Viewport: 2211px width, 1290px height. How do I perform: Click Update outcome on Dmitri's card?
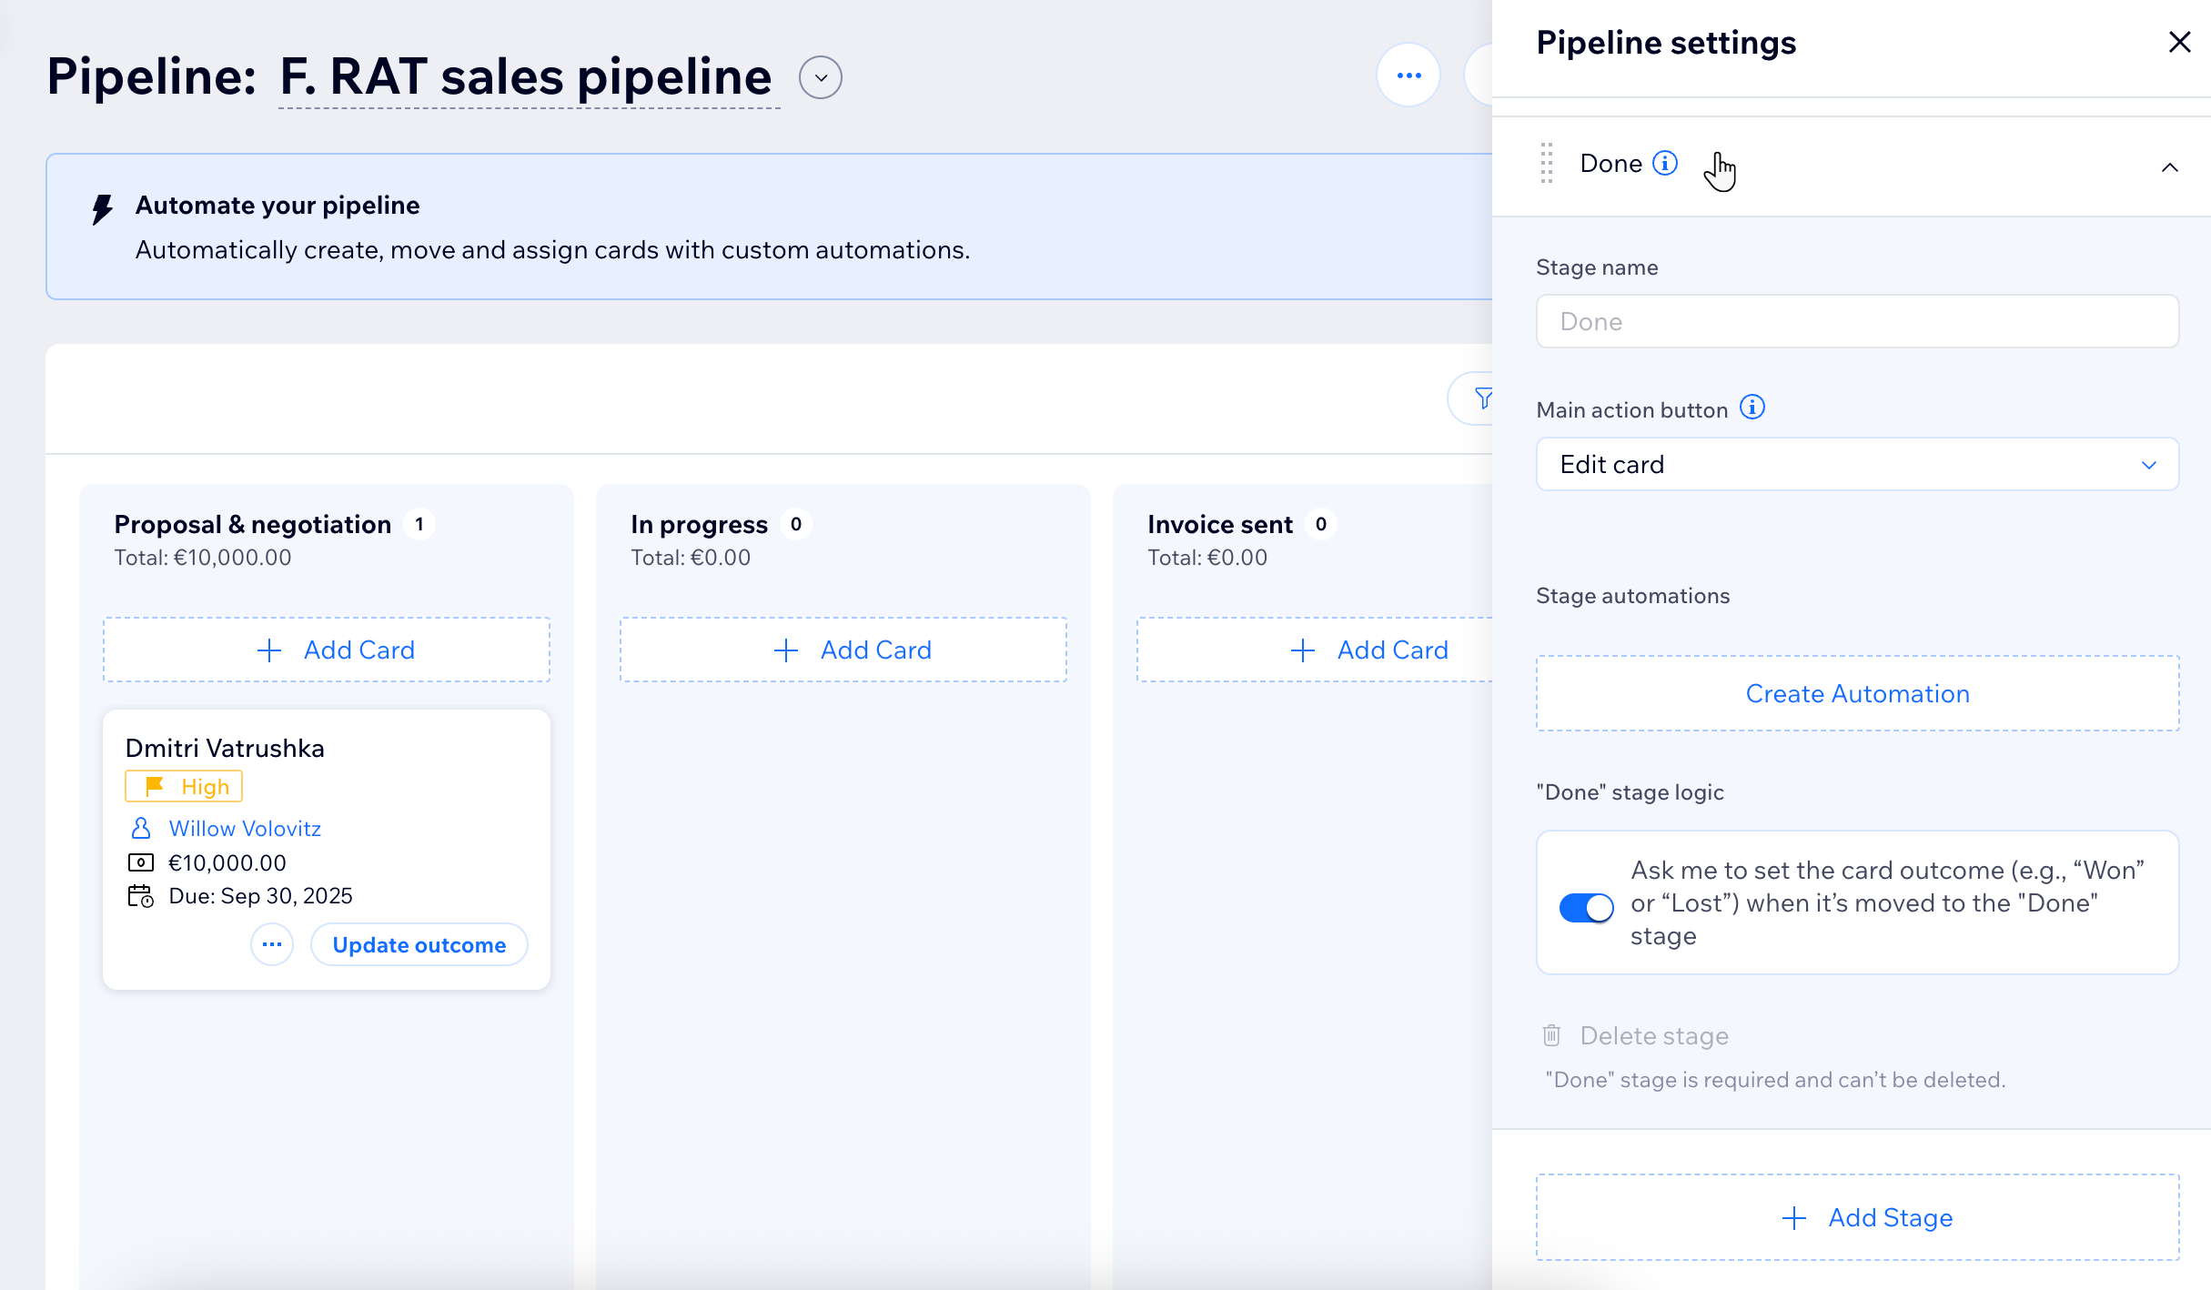tap(419, 944)
